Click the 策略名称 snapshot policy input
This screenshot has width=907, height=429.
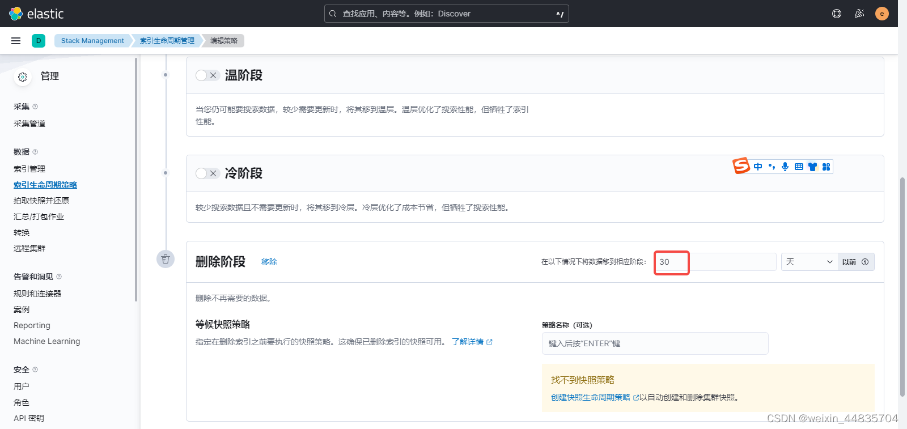tap(655, 343)
